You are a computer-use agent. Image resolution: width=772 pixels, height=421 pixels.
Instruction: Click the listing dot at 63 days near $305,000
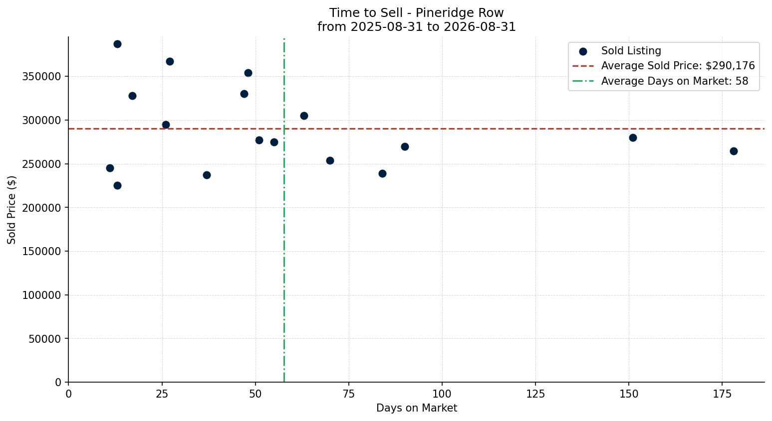tap(304, 116)
